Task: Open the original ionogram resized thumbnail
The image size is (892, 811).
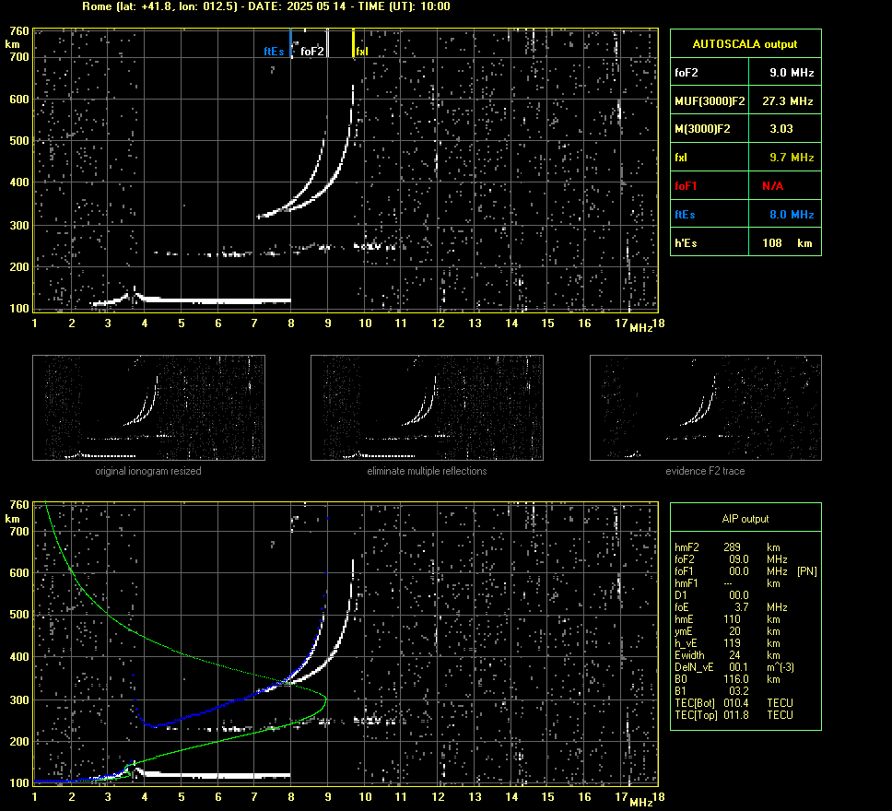Action: 148,407
